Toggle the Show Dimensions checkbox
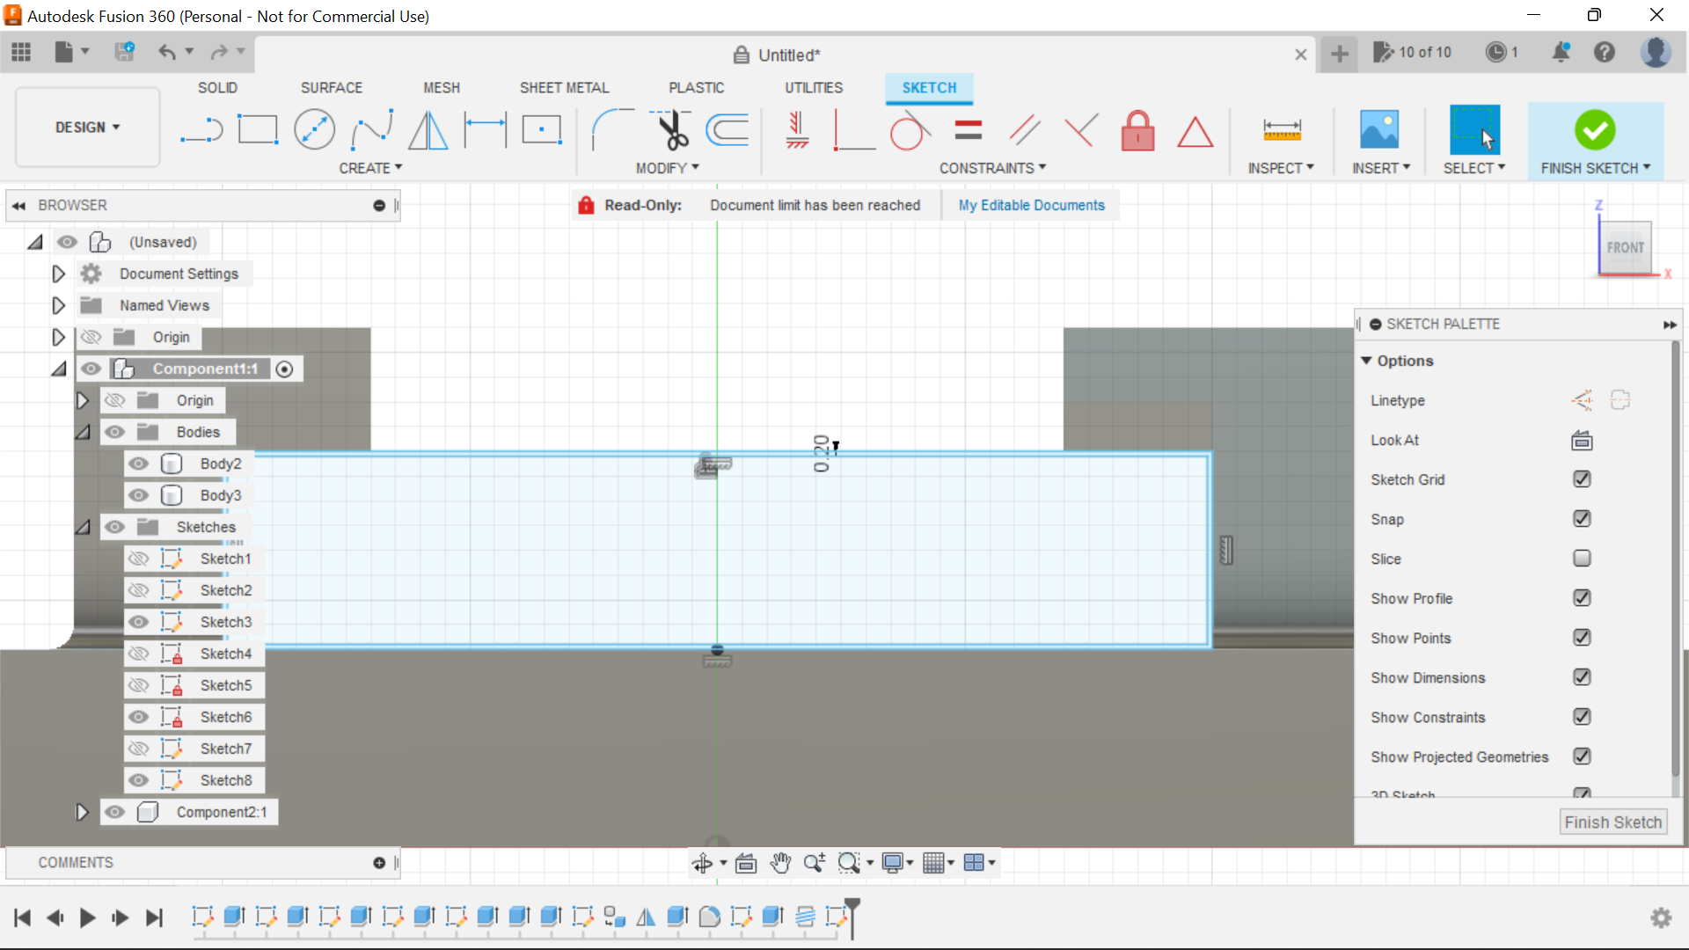The width and height of the screenshot is (1689, 950). [x=1582, y=677]
